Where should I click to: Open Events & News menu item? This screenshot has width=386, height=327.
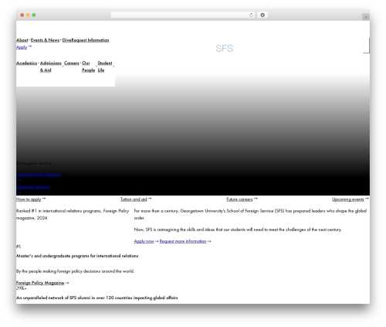pos(45,40)
